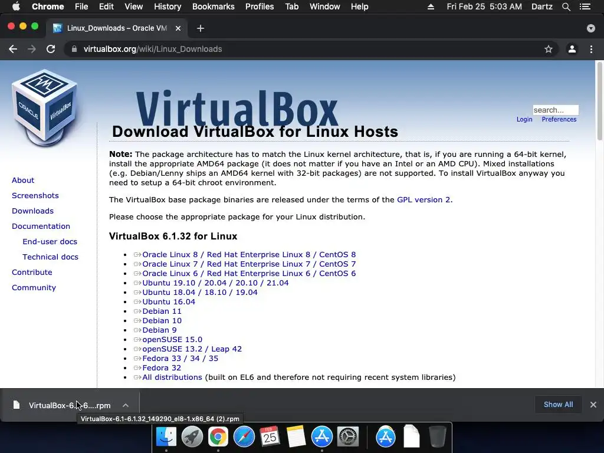Open the Contribute sidebar link
Screen dimensions: 604x453
click(32, 273)
